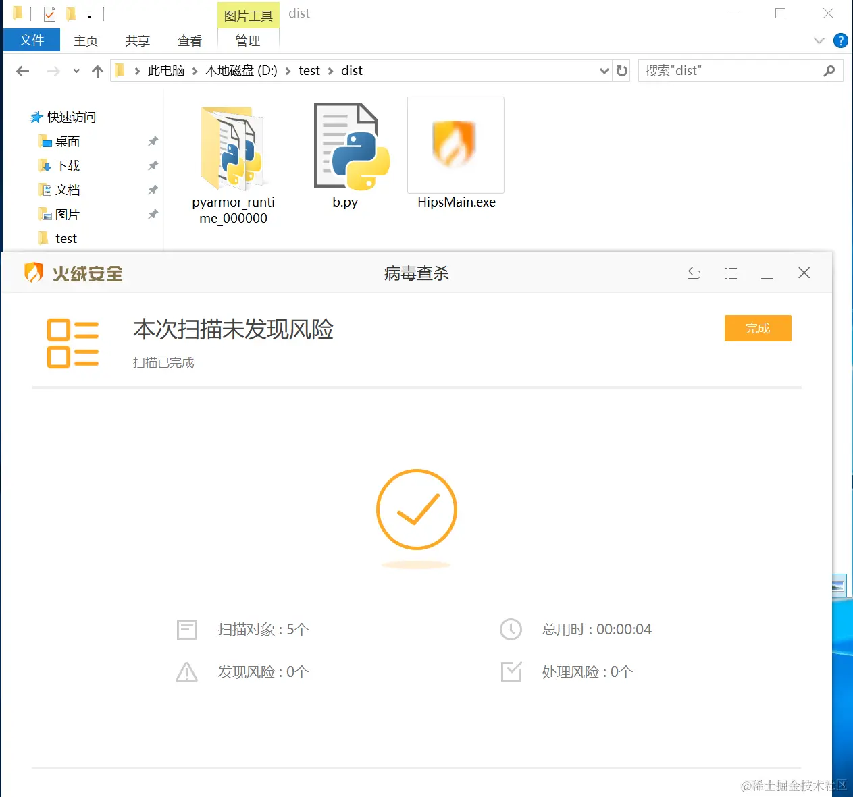The image size is (853, 797).
Task: Unpin 桌面 via its pin icon
Action: coord(153,141)
